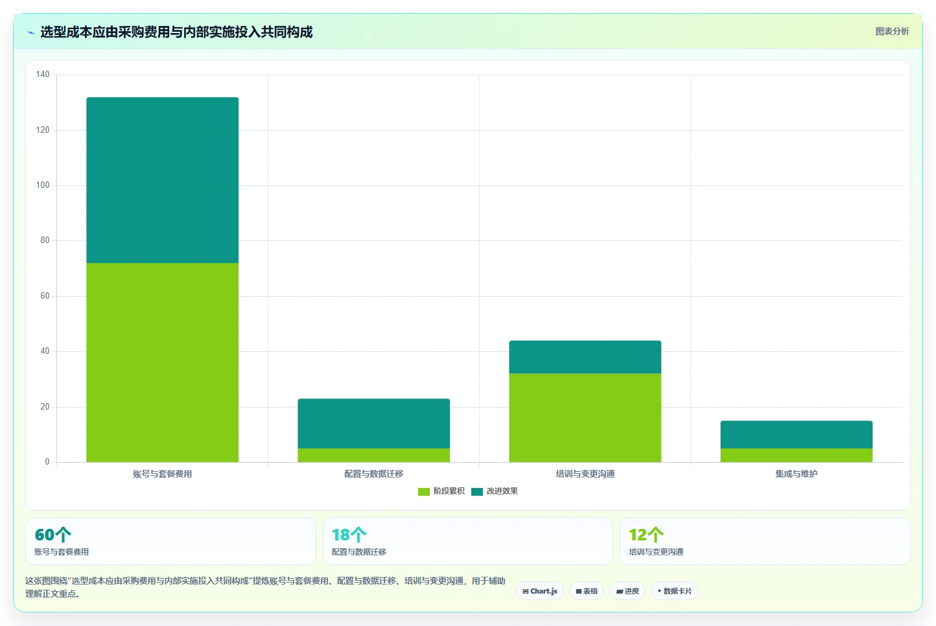
Task: Click the teal segment of 集成与维护 bar
Action: pos(797,434)
